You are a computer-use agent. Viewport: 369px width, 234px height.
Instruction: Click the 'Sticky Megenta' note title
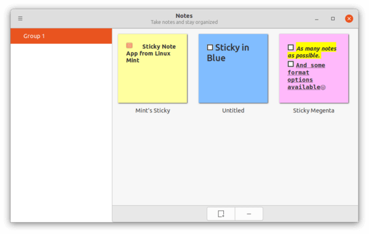point(314,111)
